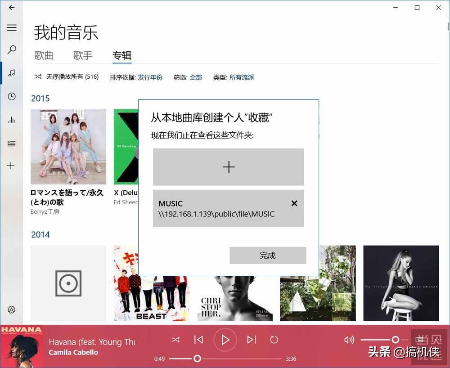Switch to the 歌曲 tab

pyautogui.click(x=44, y=55)
